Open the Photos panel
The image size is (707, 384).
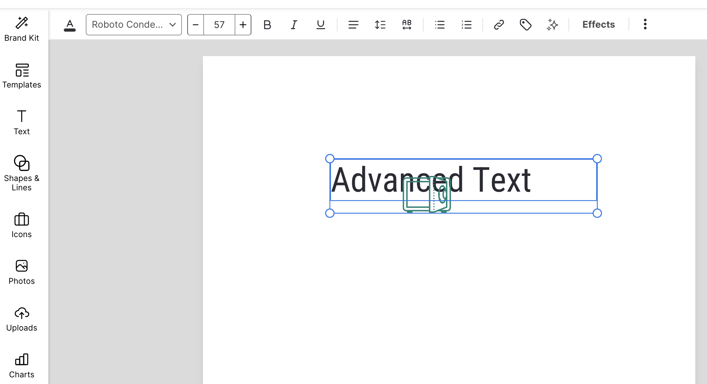(x=22, y=272)
